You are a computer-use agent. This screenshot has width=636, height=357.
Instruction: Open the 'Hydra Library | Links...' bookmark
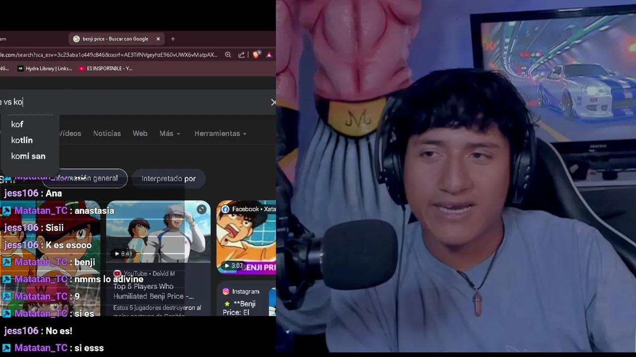[x=45, y=68]
